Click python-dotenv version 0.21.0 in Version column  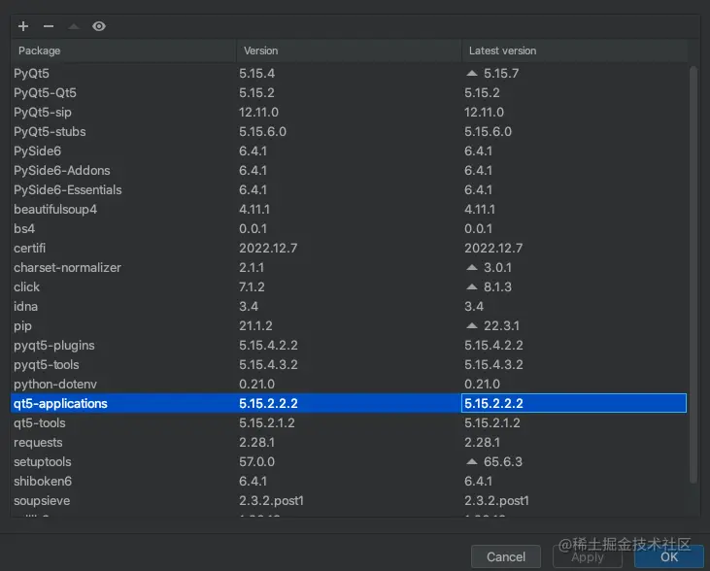[x=256, y=385]
